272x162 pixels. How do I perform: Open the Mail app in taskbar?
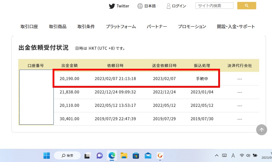[148, 156]
